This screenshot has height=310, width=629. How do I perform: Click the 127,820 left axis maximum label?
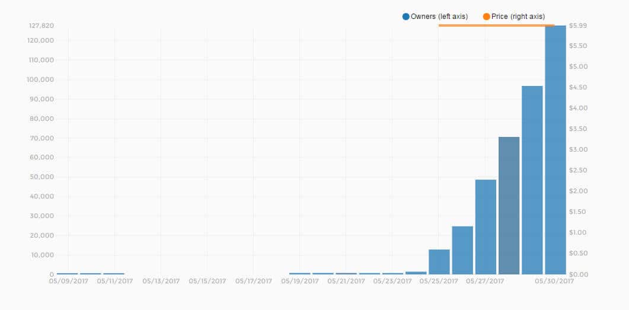click(x=41, y=25)
